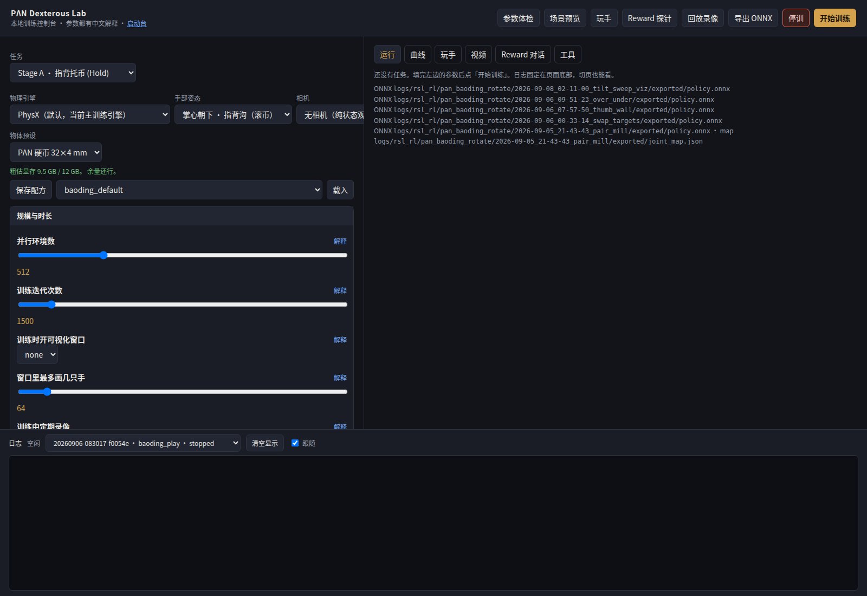Open the 物体预设 PAN 硬币 dropdown
Viewport: 867px width, 596px height.
coord(56,152)
